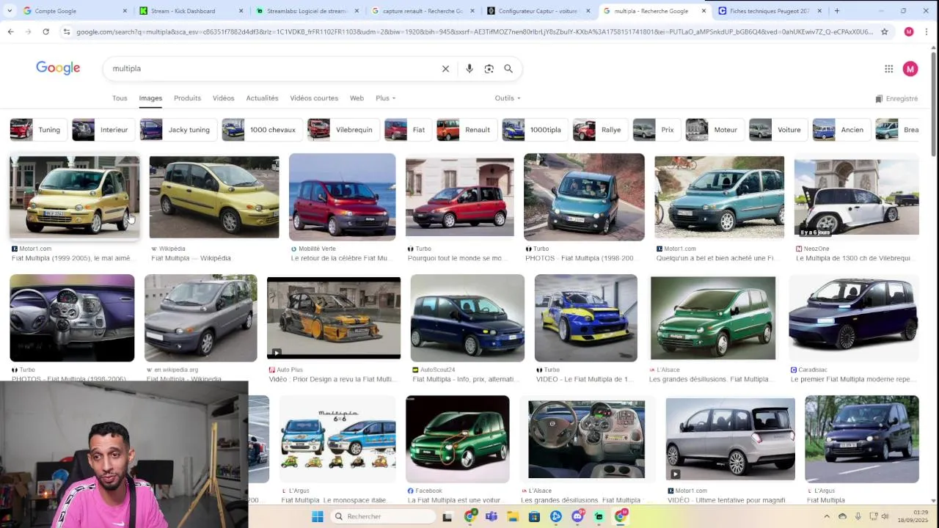Open File Explorer from the taskbar
The width and height of the screenshot is (939, 528).
click(513, 516)
